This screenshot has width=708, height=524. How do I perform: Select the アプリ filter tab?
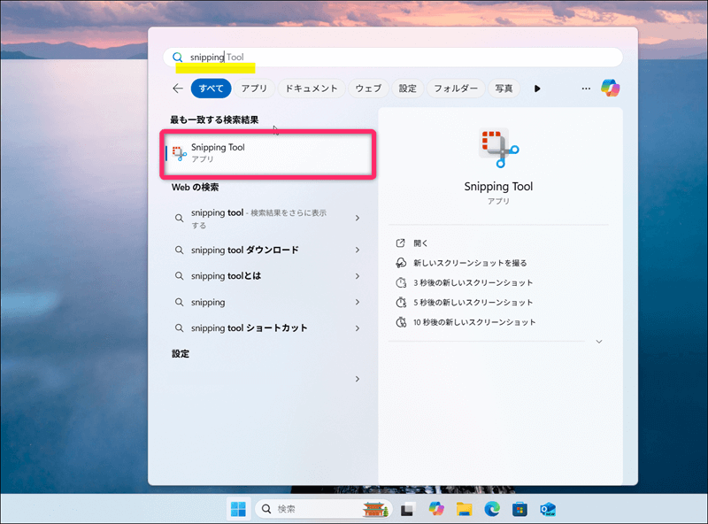coord(254,89)
